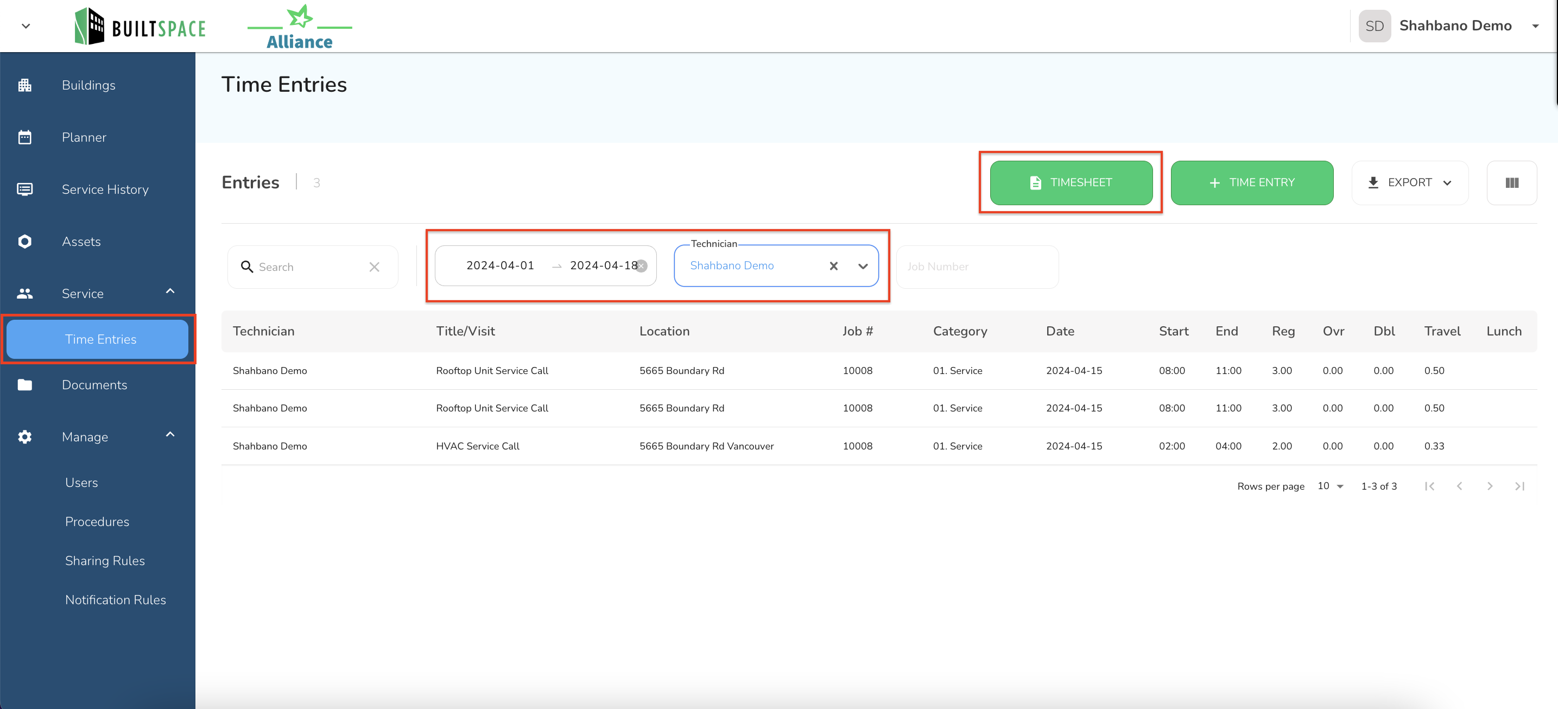Click the Buildings sidebar icon
Viewport: 1558px width, 709px height.
point(25,85)
